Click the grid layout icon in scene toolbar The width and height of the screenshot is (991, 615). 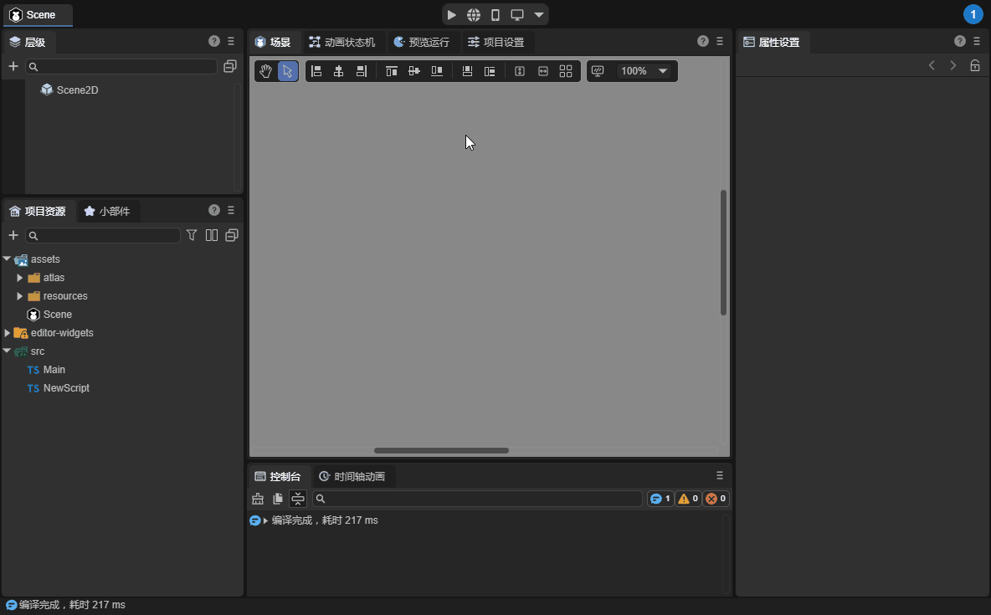(x=566, y=71)
